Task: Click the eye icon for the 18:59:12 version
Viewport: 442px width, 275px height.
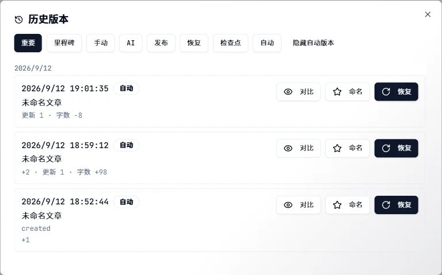Action: point(288,148)
